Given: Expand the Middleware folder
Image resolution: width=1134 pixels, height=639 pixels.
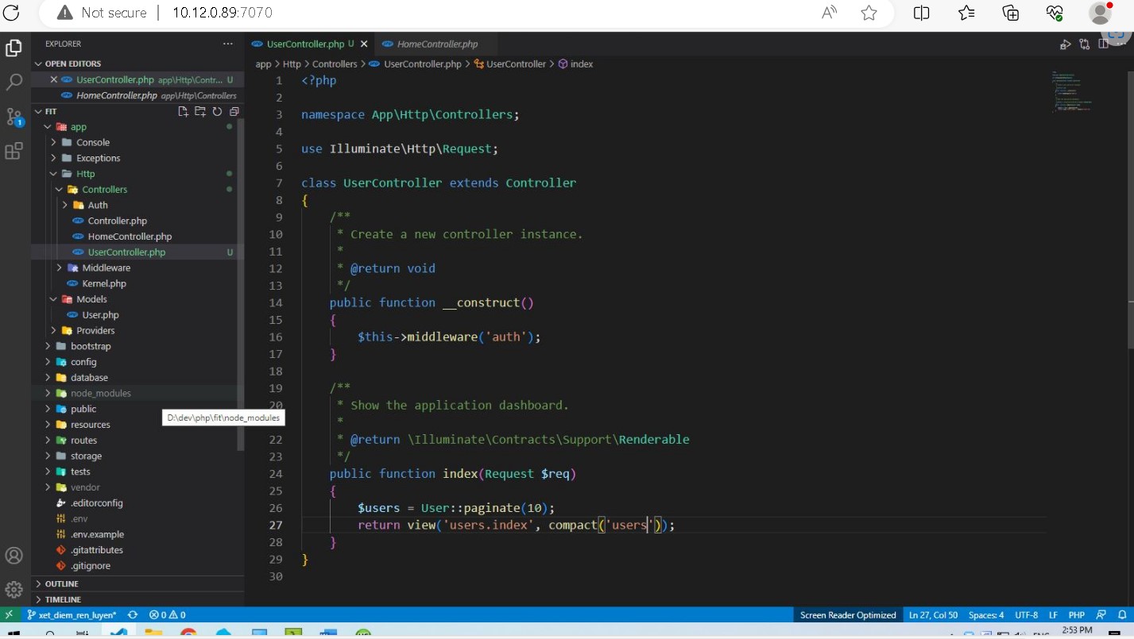Looking at the screenshot, I should click(106, 268).
